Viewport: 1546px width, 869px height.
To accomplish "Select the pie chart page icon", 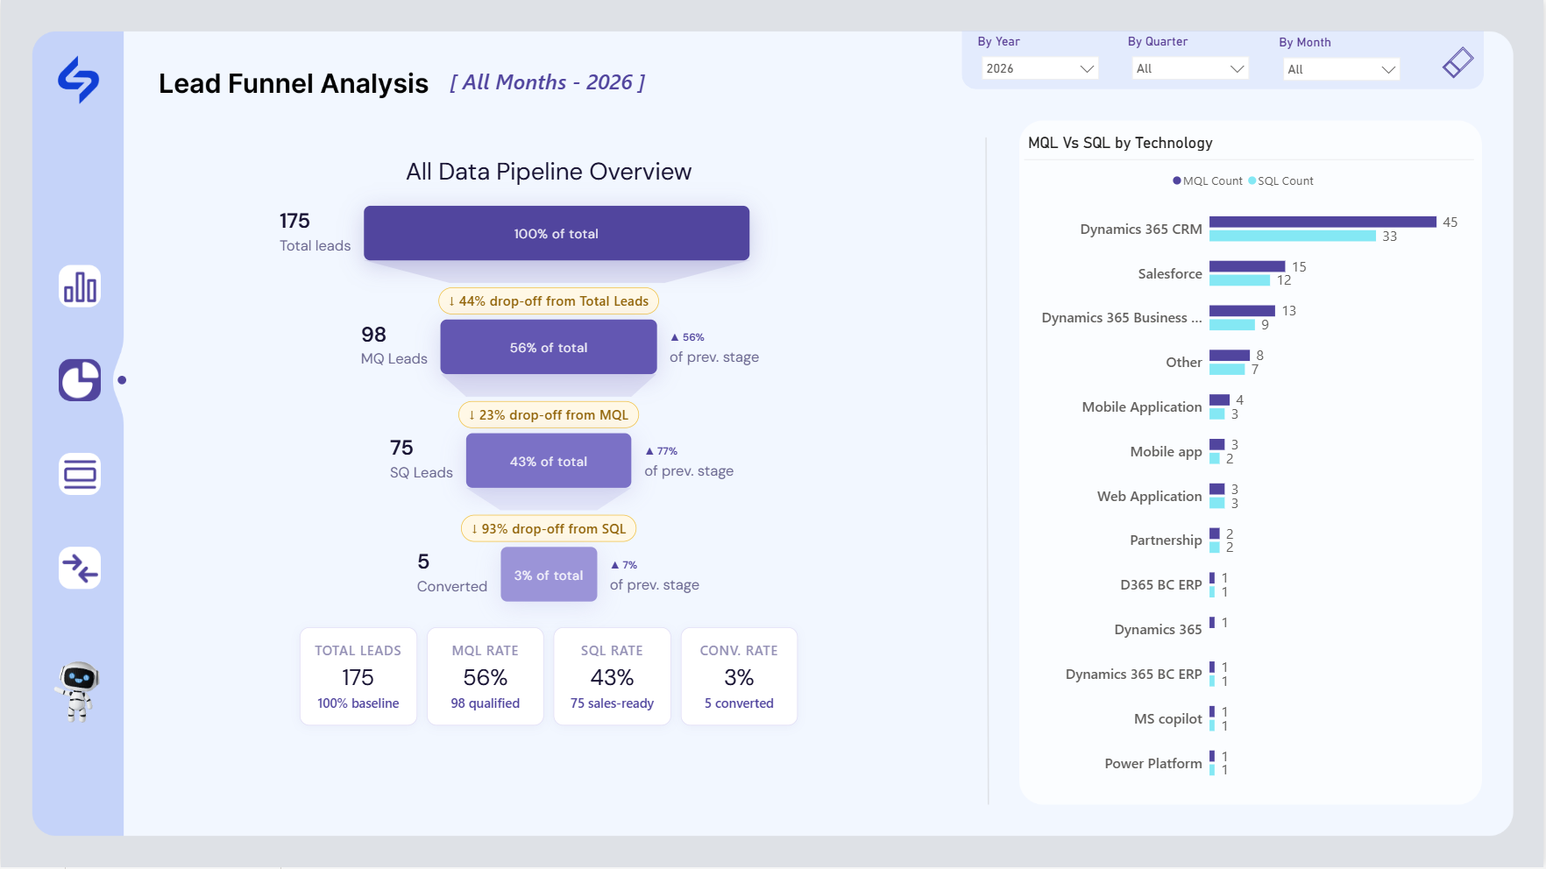I will click(x=80, y=380).
